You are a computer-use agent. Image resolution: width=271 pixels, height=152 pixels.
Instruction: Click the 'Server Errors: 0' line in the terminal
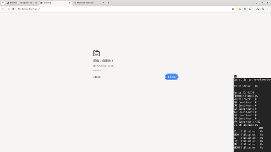245,99
